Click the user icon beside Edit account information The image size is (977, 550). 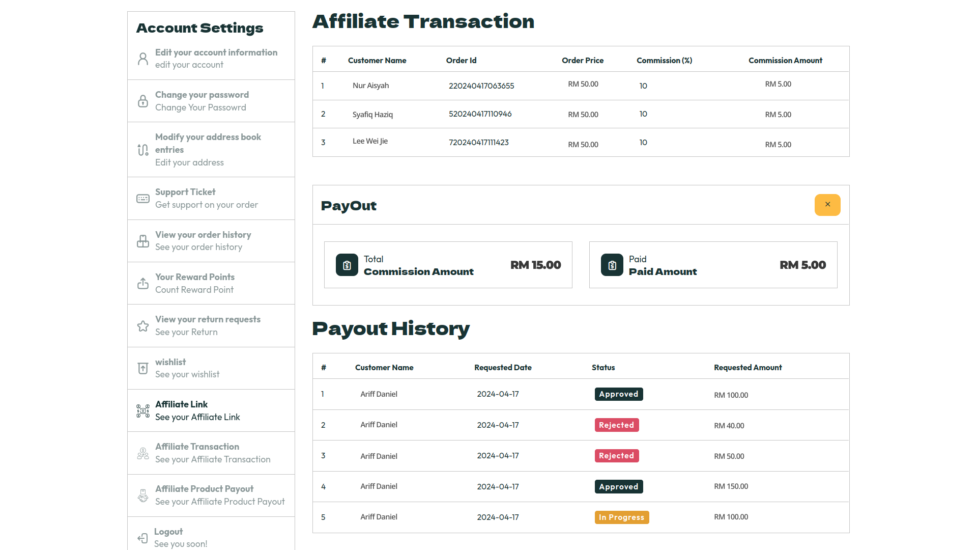tap(143, 59)
